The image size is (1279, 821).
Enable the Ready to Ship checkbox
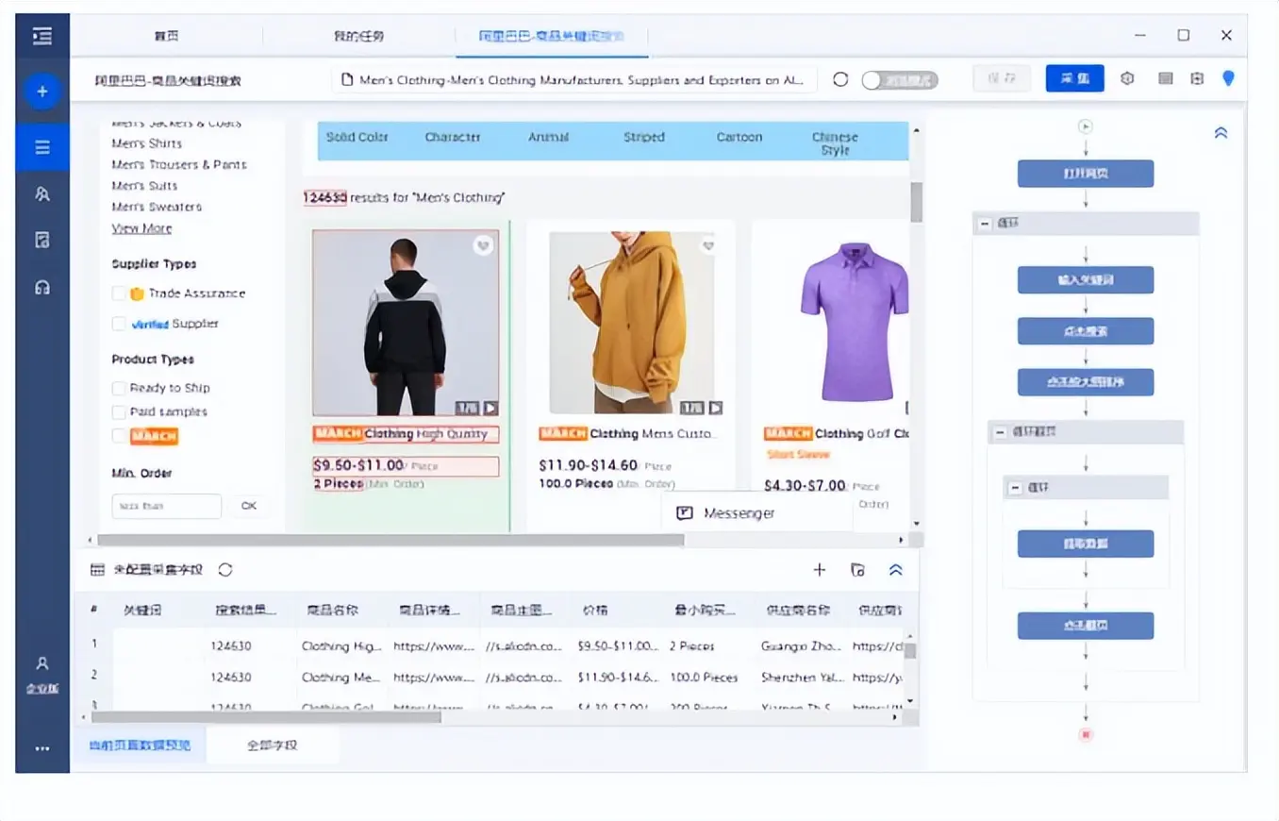(119, 388)
